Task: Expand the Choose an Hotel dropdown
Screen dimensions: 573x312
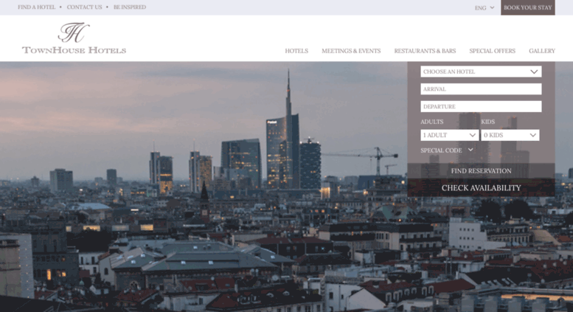Action: 481,72
